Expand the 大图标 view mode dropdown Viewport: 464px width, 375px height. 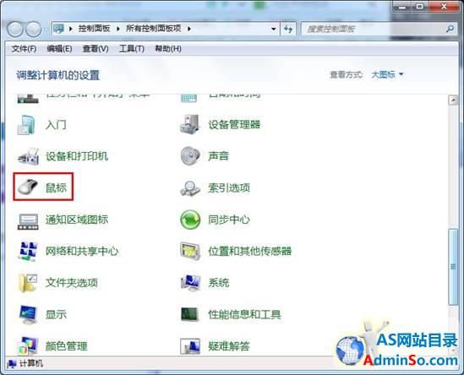pyautogui.click(x=387, y=74)
